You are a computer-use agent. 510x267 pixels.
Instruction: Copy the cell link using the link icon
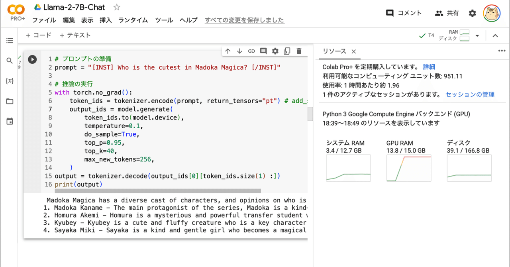[x=251, y=51]
